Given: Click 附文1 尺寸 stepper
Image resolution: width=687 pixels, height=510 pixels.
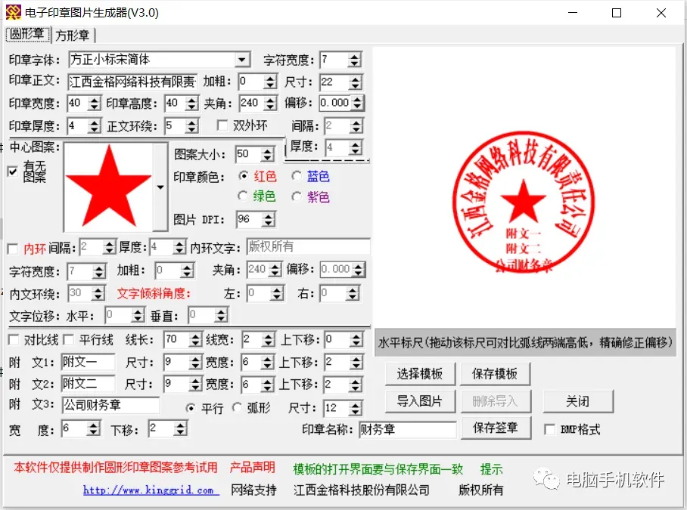Looking at the screenshot, I should (x=182, y=362).
